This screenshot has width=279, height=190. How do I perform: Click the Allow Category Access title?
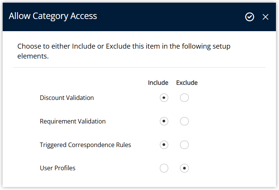(53, 16)
